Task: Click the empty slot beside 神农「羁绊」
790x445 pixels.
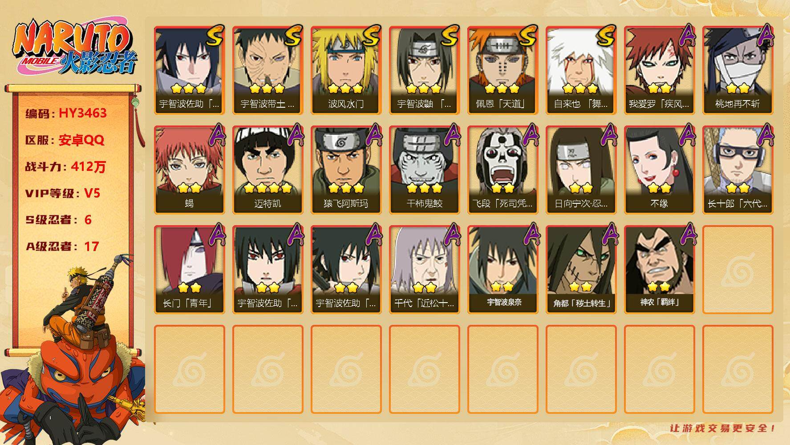Action: 737,269
